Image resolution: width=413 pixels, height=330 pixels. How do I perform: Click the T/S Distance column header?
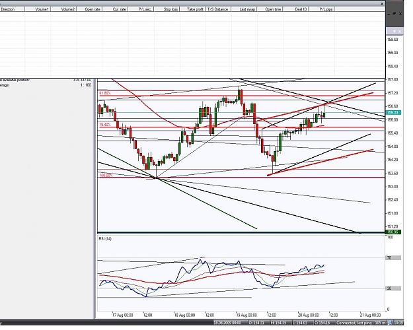(x=218, y=9)
